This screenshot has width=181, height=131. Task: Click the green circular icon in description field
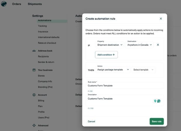click(x=159, y=101)
